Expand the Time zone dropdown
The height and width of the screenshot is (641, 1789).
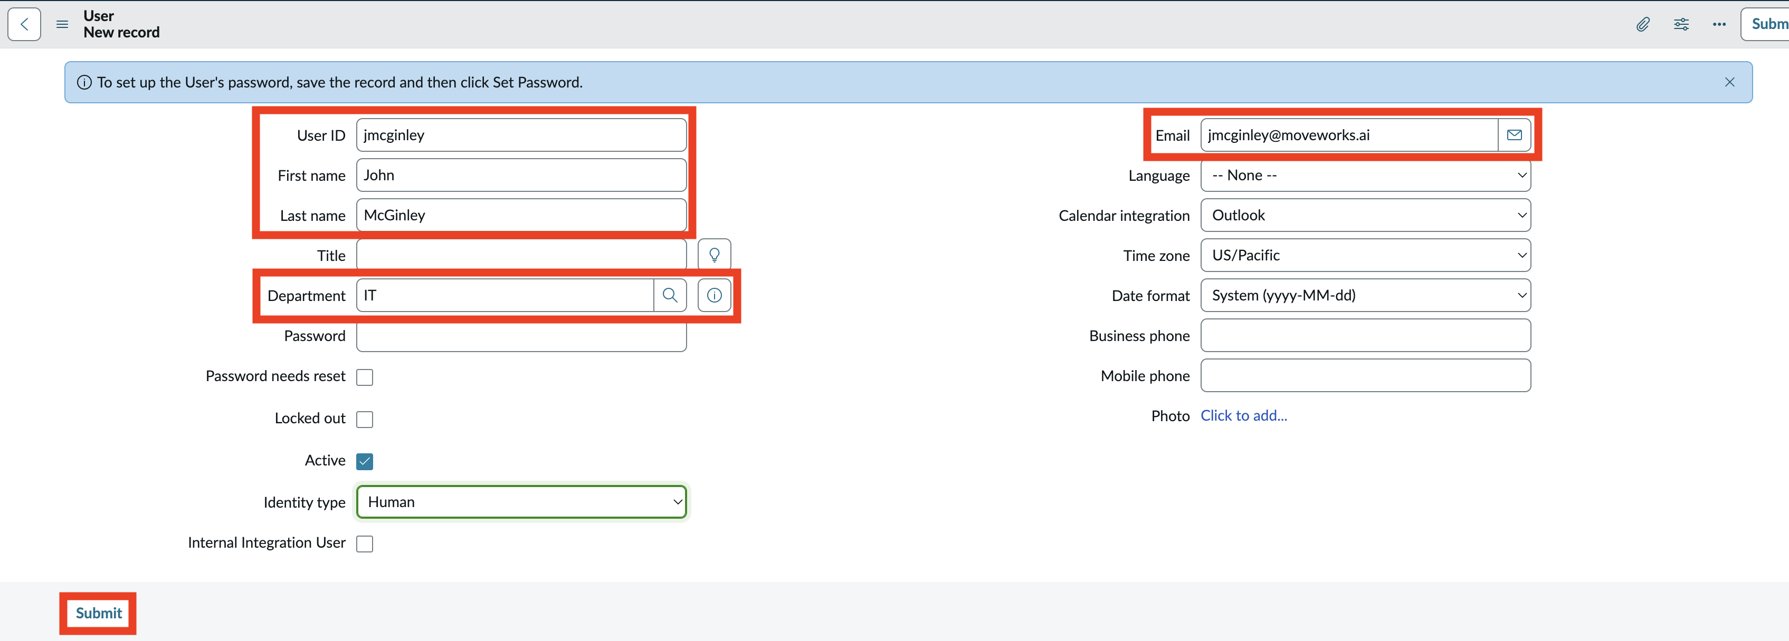1365,255
